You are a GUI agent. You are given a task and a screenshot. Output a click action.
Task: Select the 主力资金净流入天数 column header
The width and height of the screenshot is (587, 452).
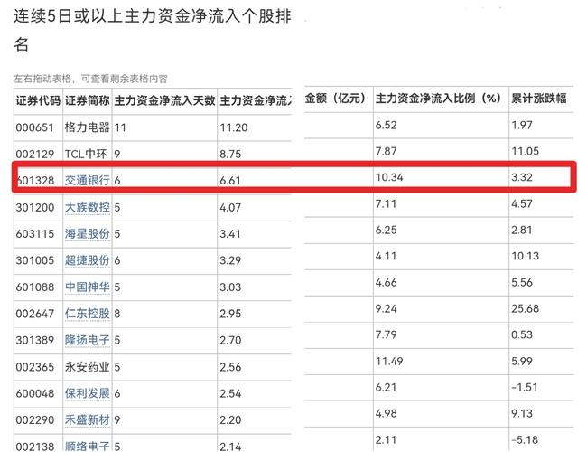click(x=164, y=101)
